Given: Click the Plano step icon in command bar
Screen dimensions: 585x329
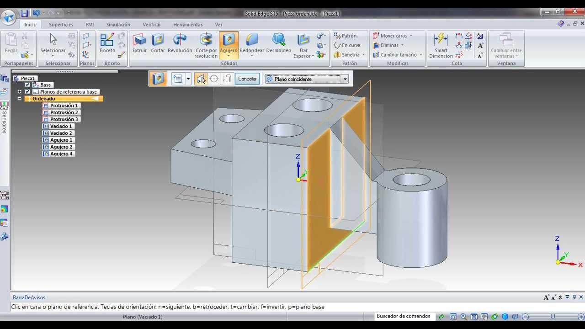Looking at the screenshot, I should click(x=201, y=79).
